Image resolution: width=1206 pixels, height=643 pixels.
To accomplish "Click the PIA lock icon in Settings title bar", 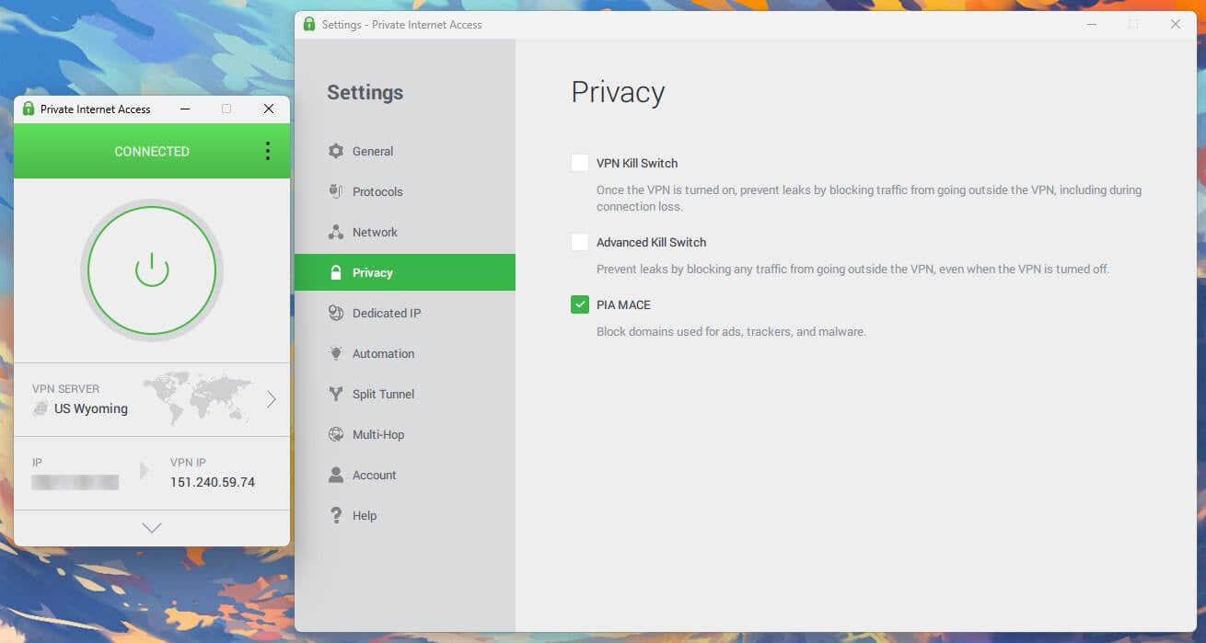I will click(309, 24).
